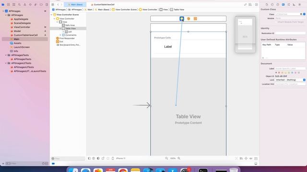Screen dimensions: 307x172
Task: Open the Issue navigator warning icon
Action: tap(25, 4)
